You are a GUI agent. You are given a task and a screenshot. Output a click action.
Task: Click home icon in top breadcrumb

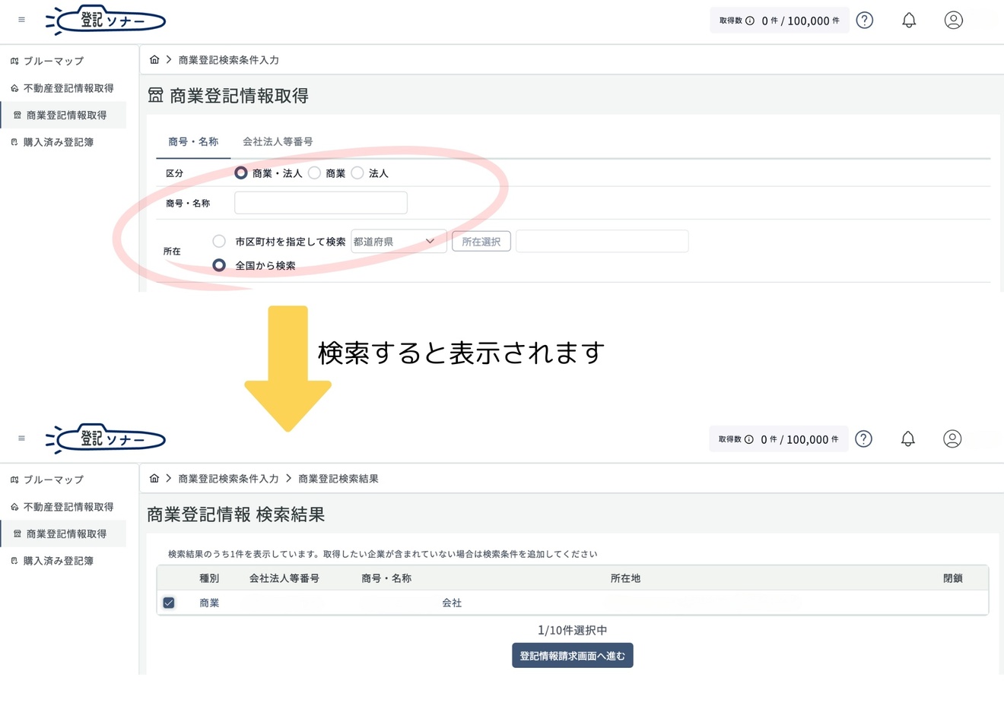coord(154,59)
